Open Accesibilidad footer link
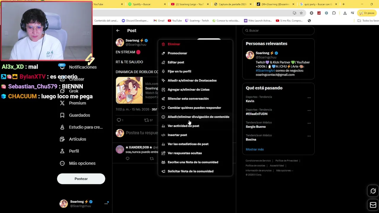 [277, 166]
